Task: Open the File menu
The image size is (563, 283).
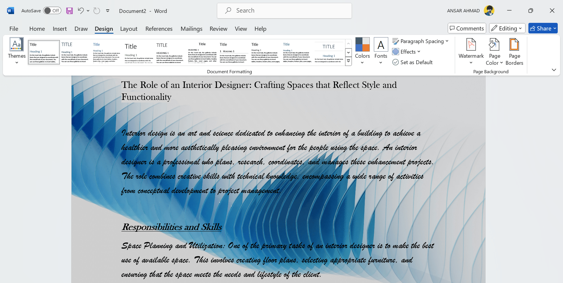Action: point(14,29)
